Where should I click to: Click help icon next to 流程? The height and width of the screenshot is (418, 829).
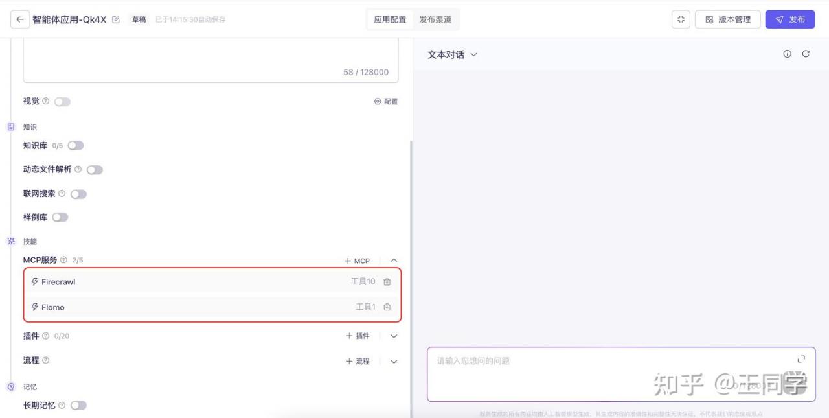[x=46, y=360]
